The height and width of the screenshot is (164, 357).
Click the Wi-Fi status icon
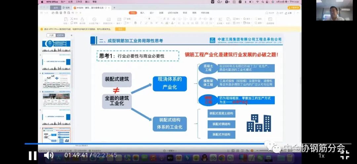[x=257, y=2]
